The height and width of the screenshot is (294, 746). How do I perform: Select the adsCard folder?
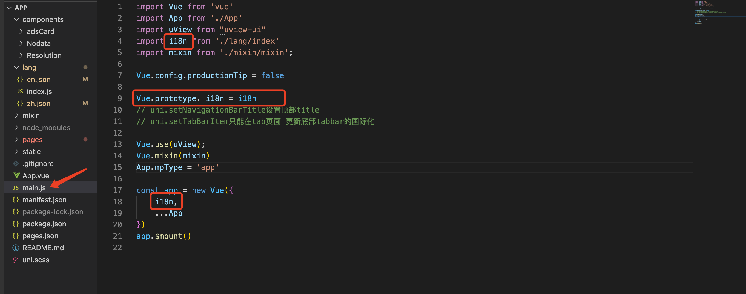[41, 31]
